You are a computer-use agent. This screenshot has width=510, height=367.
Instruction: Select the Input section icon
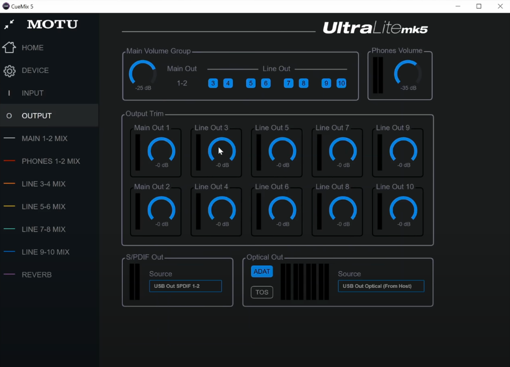[x=9, y=93]
